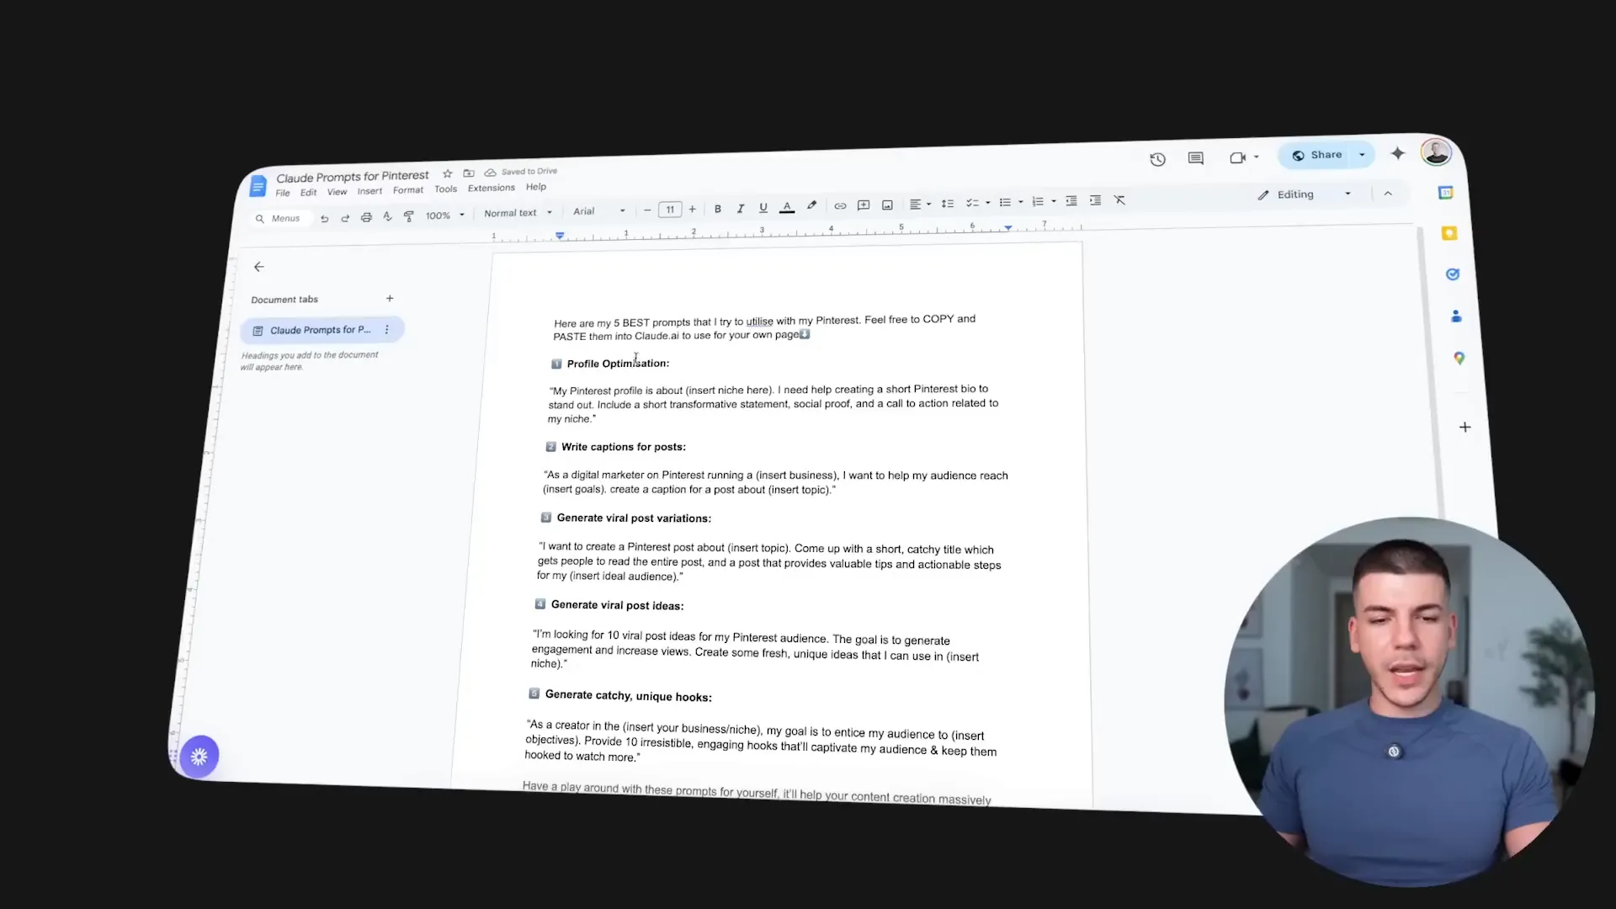This screenshot has width=1616, height=909.
Task: Open the zoom level dropdown
Action: (445, 215)
